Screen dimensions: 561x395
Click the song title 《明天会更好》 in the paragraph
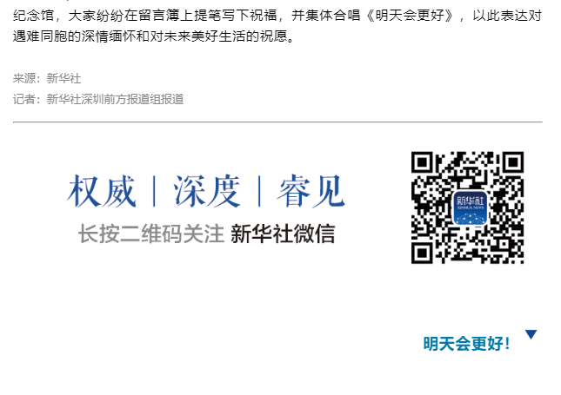click(411, 16)
